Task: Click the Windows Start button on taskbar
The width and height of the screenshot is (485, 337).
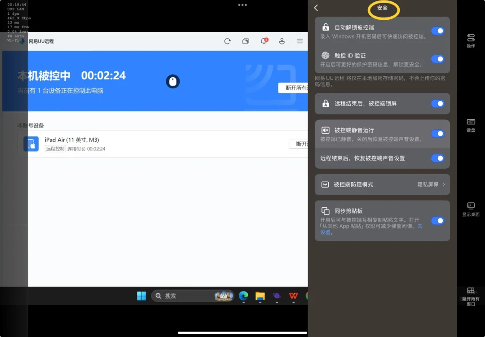Action: [x=141, y=296]
